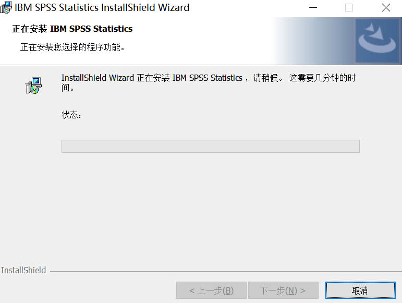Click the 正在安装 IBM SPSS Statistics heading
The width and height of the screenshot is (402, 303).
(x=72, y=29)
